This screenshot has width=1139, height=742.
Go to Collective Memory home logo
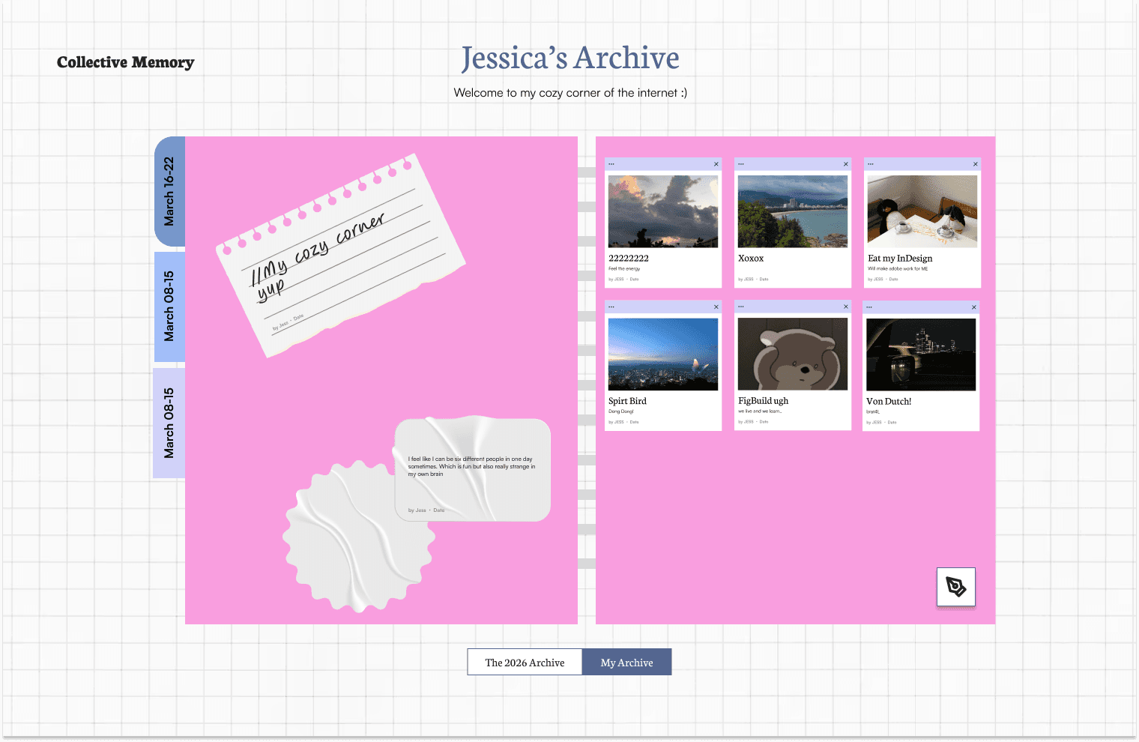coord(125,62)
